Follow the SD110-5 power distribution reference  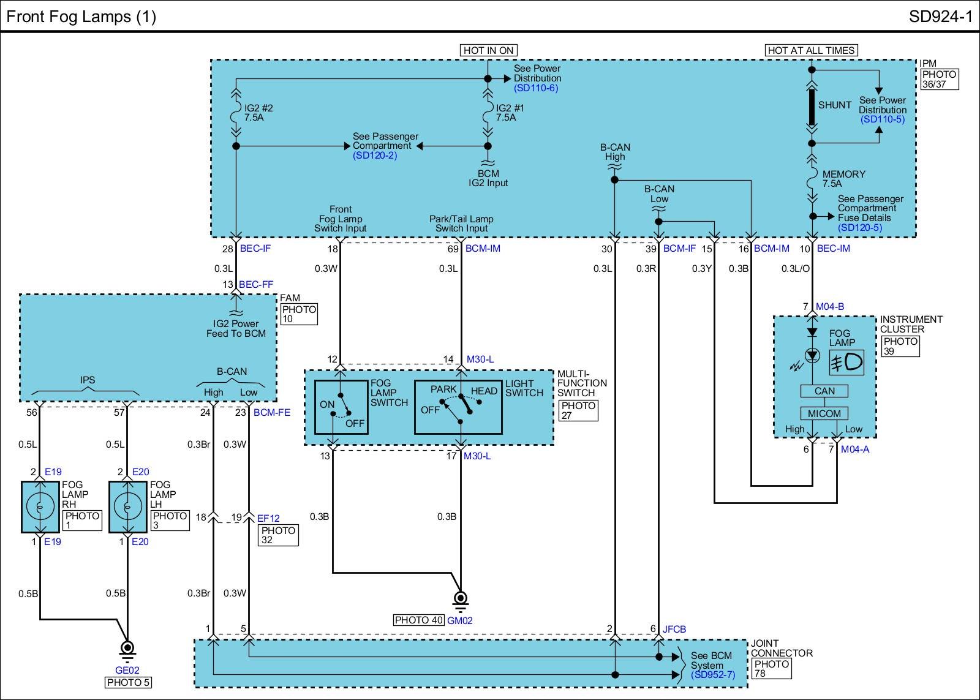(x=882, y=119)
